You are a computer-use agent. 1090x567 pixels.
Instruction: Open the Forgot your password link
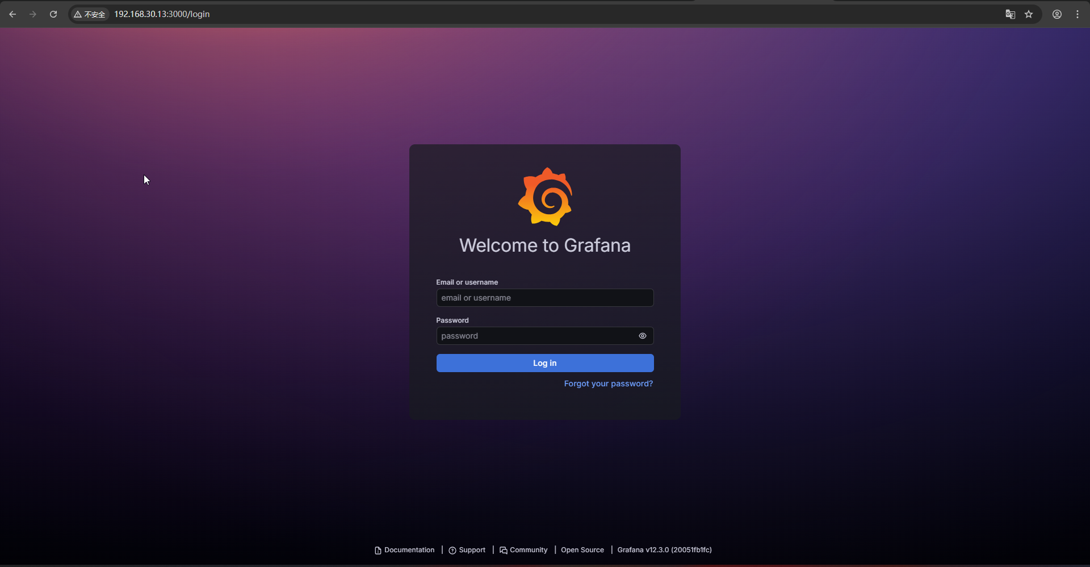pyautogui.click(x=609, y=384)
